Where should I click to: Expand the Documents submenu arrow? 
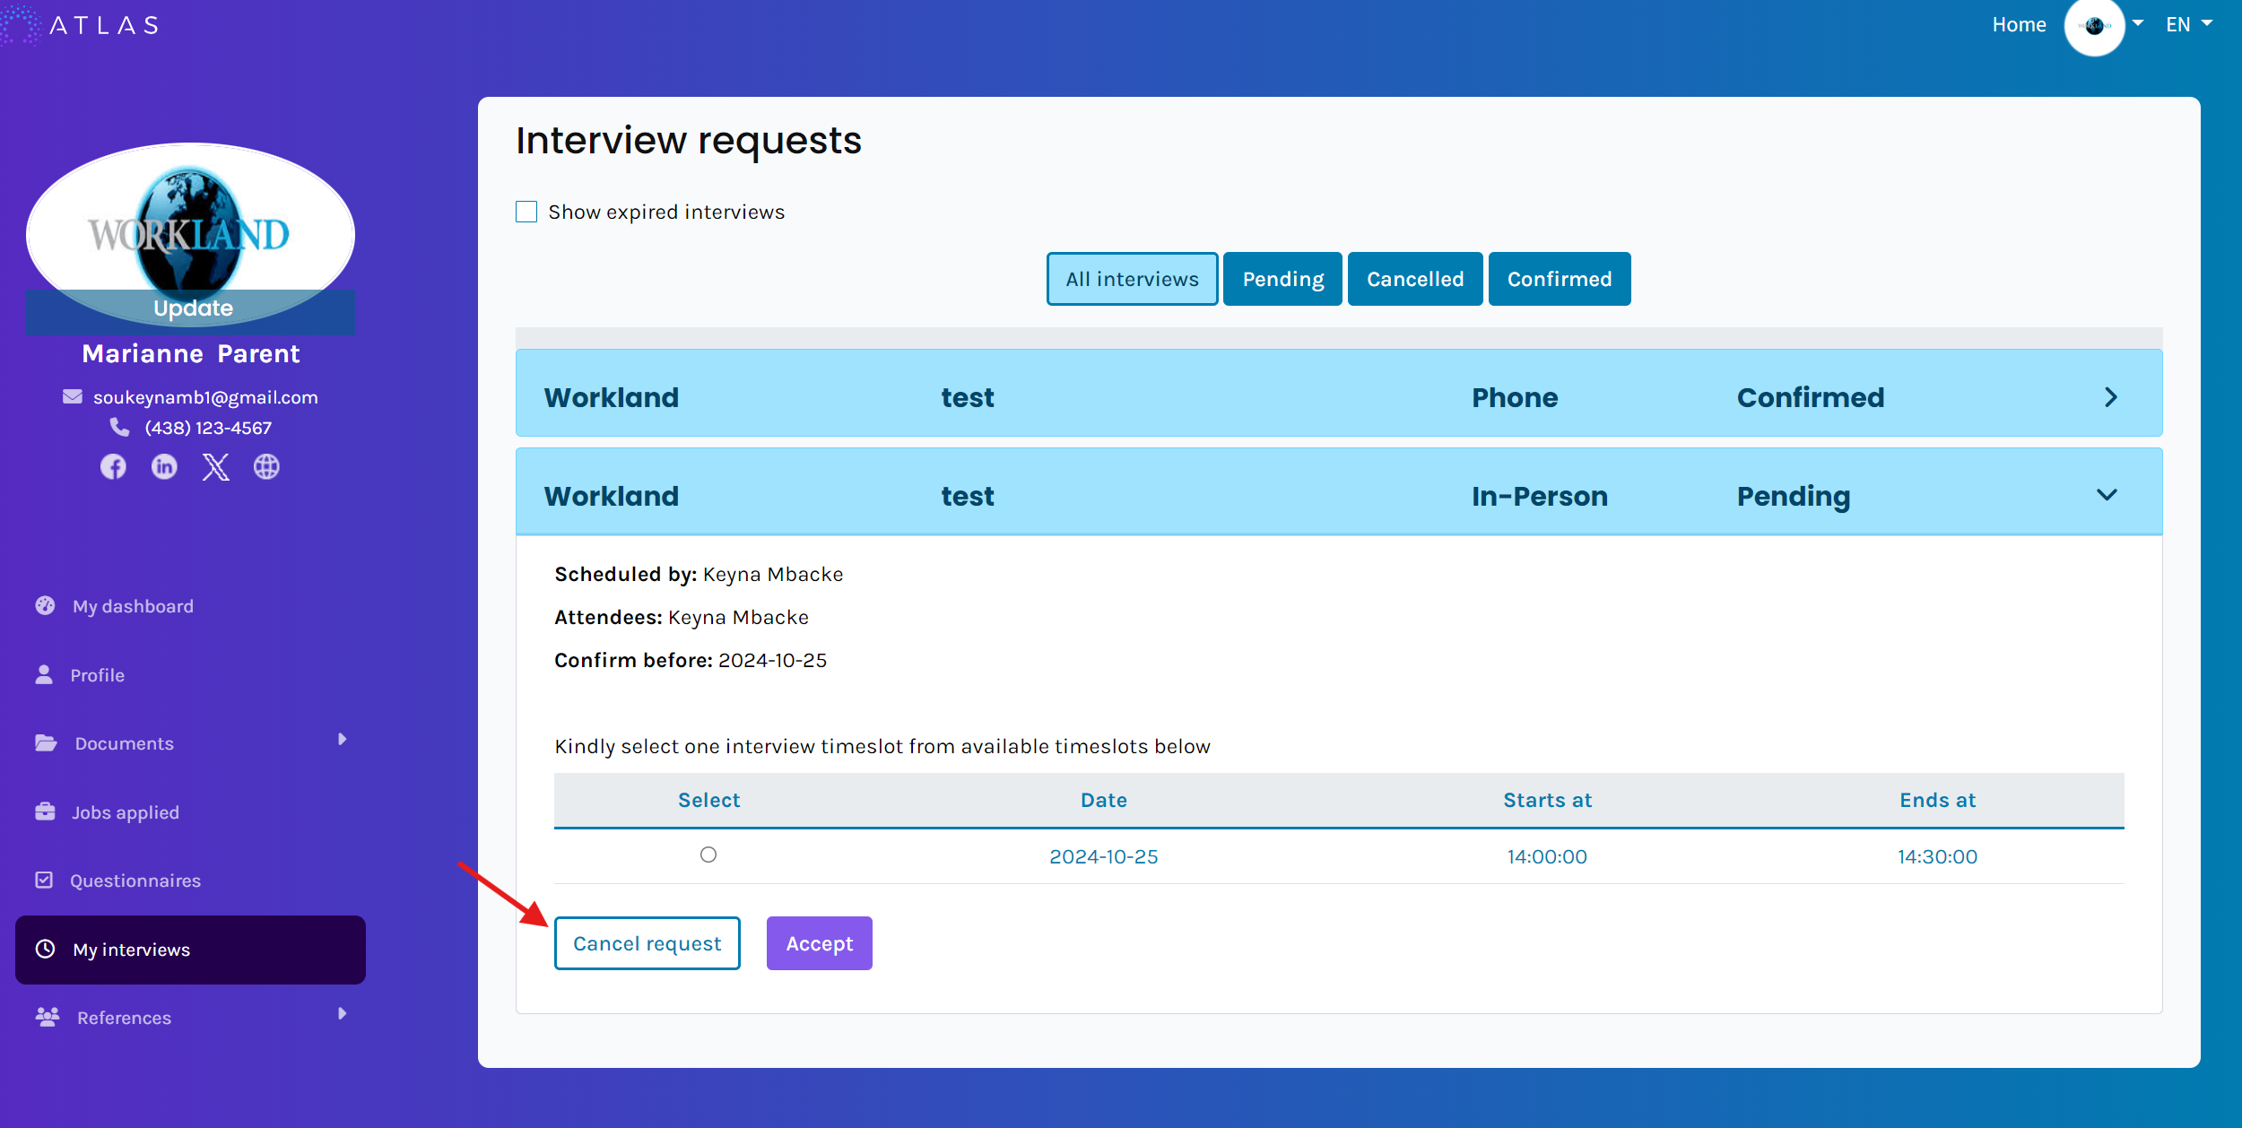coord(342,740)
